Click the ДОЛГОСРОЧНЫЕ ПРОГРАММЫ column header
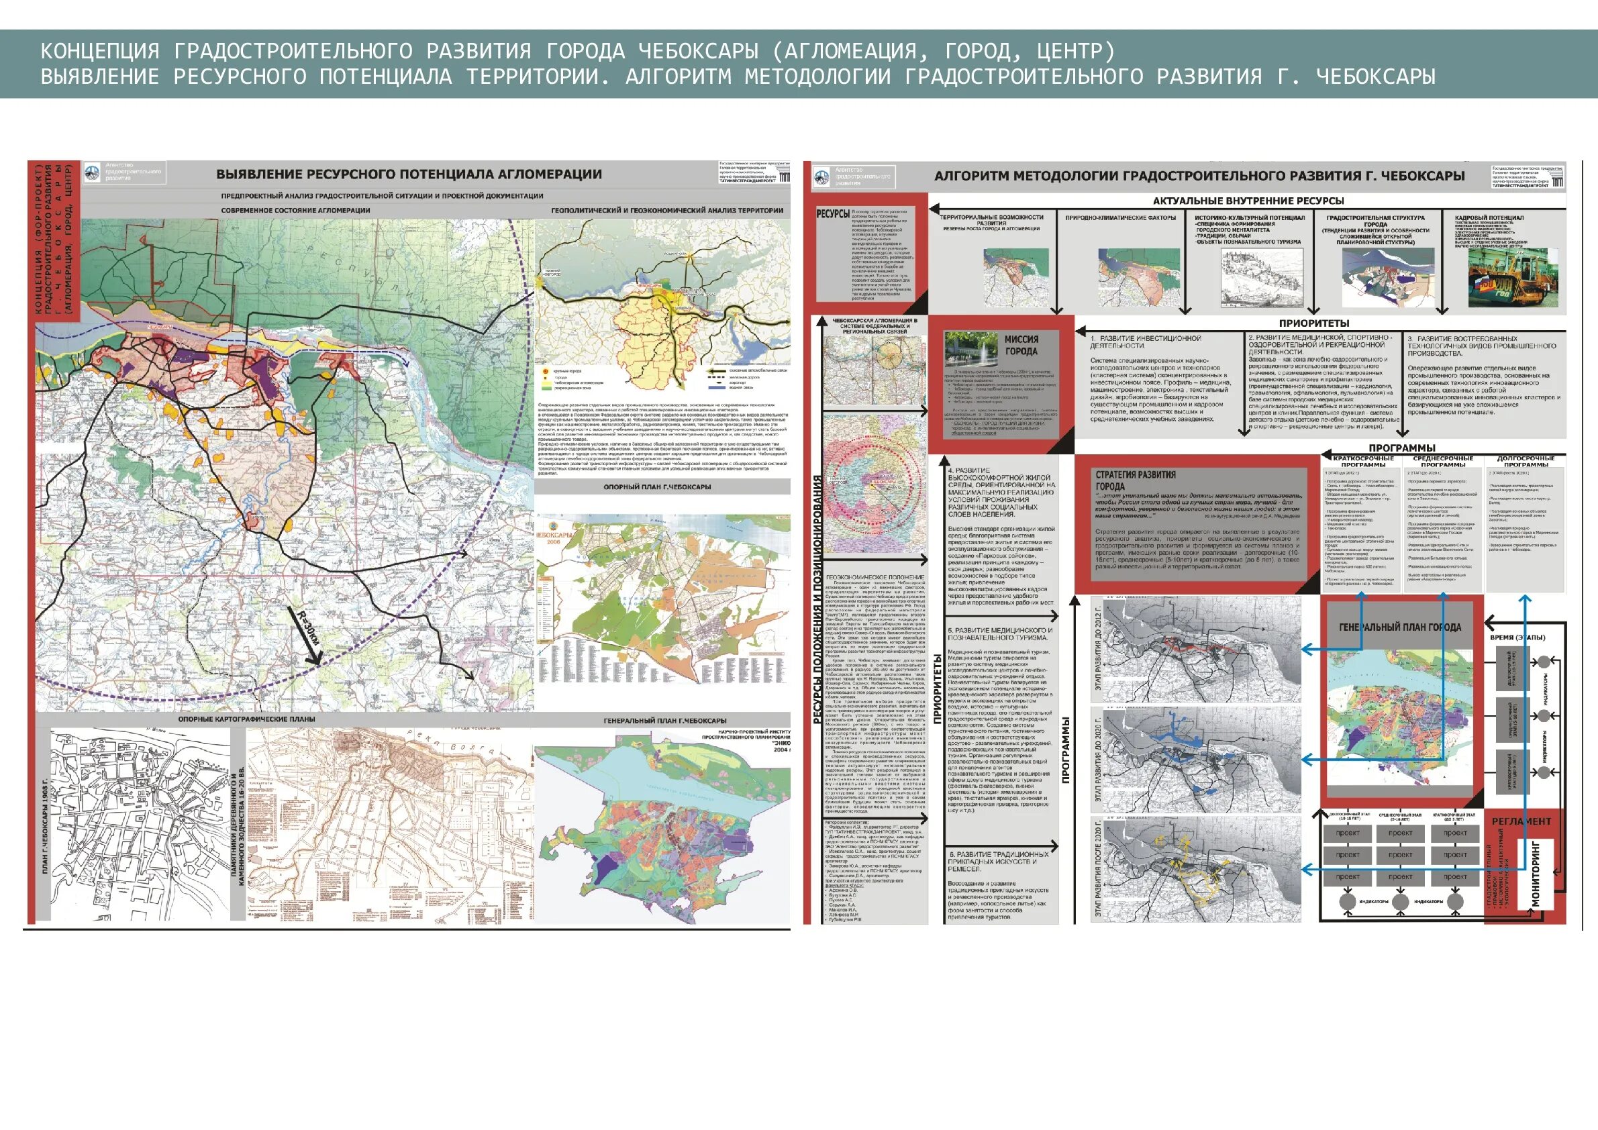 click(1525, 461)
